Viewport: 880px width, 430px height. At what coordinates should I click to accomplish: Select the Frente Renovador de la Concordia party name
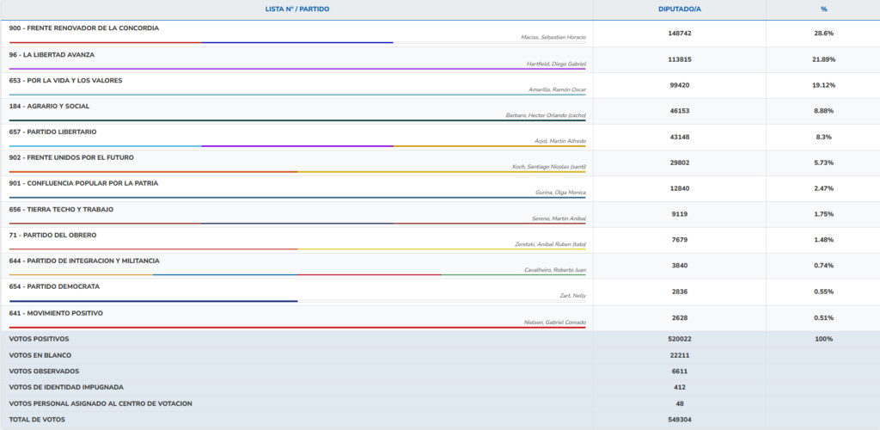coord(83,28)
